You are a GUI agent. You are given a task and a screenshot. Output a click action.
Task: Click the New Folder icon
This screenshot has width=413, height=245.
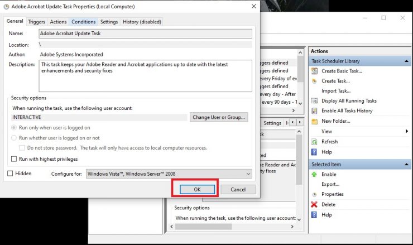click(314, 121)
